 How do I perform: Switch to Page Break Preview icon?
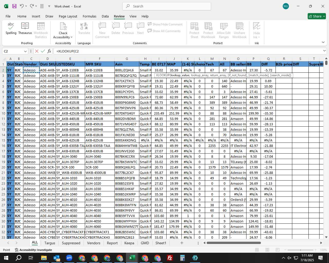(277, 250)
